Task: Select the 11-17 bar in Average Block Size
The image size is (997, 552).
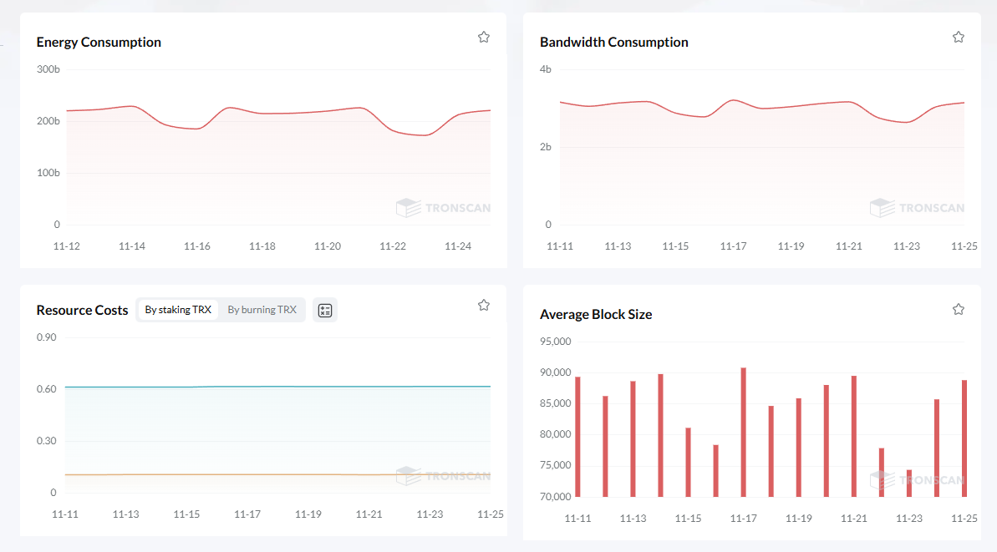Action: pos(743,433)
